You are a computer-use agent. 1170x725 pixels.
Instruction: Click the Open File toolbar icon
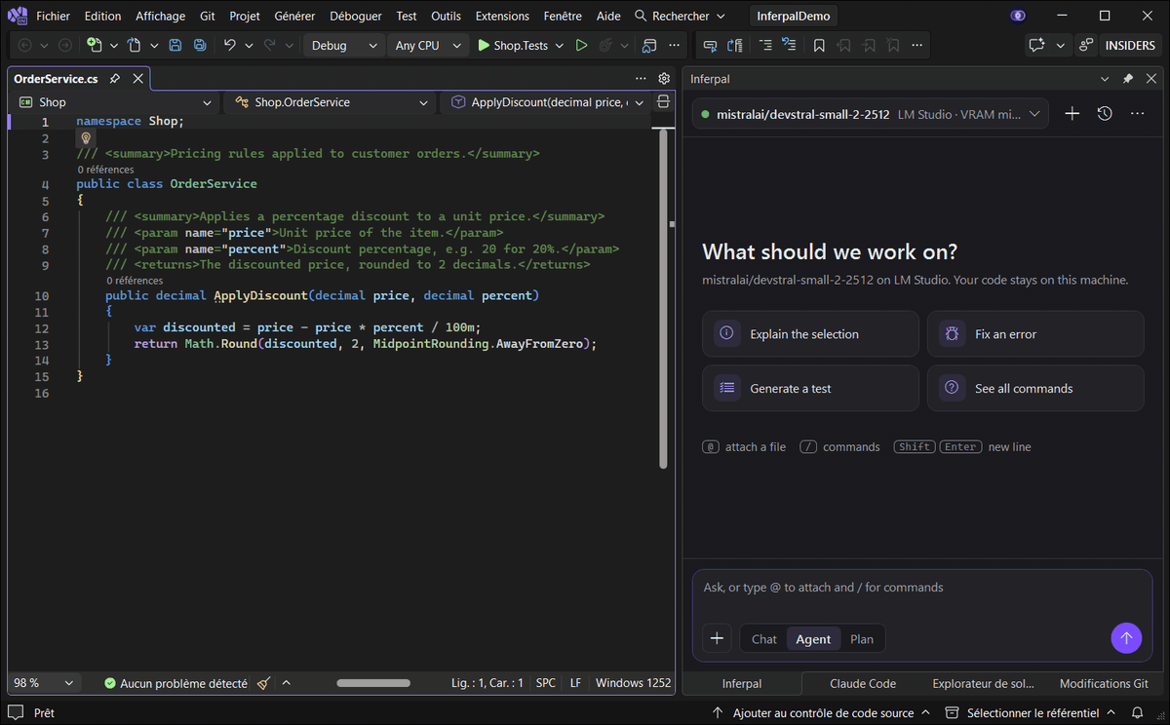134,45
